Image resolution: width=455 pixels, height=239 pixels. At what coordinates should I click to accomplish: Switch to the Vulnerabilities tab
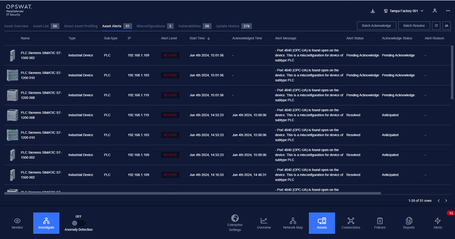point(195,26)
